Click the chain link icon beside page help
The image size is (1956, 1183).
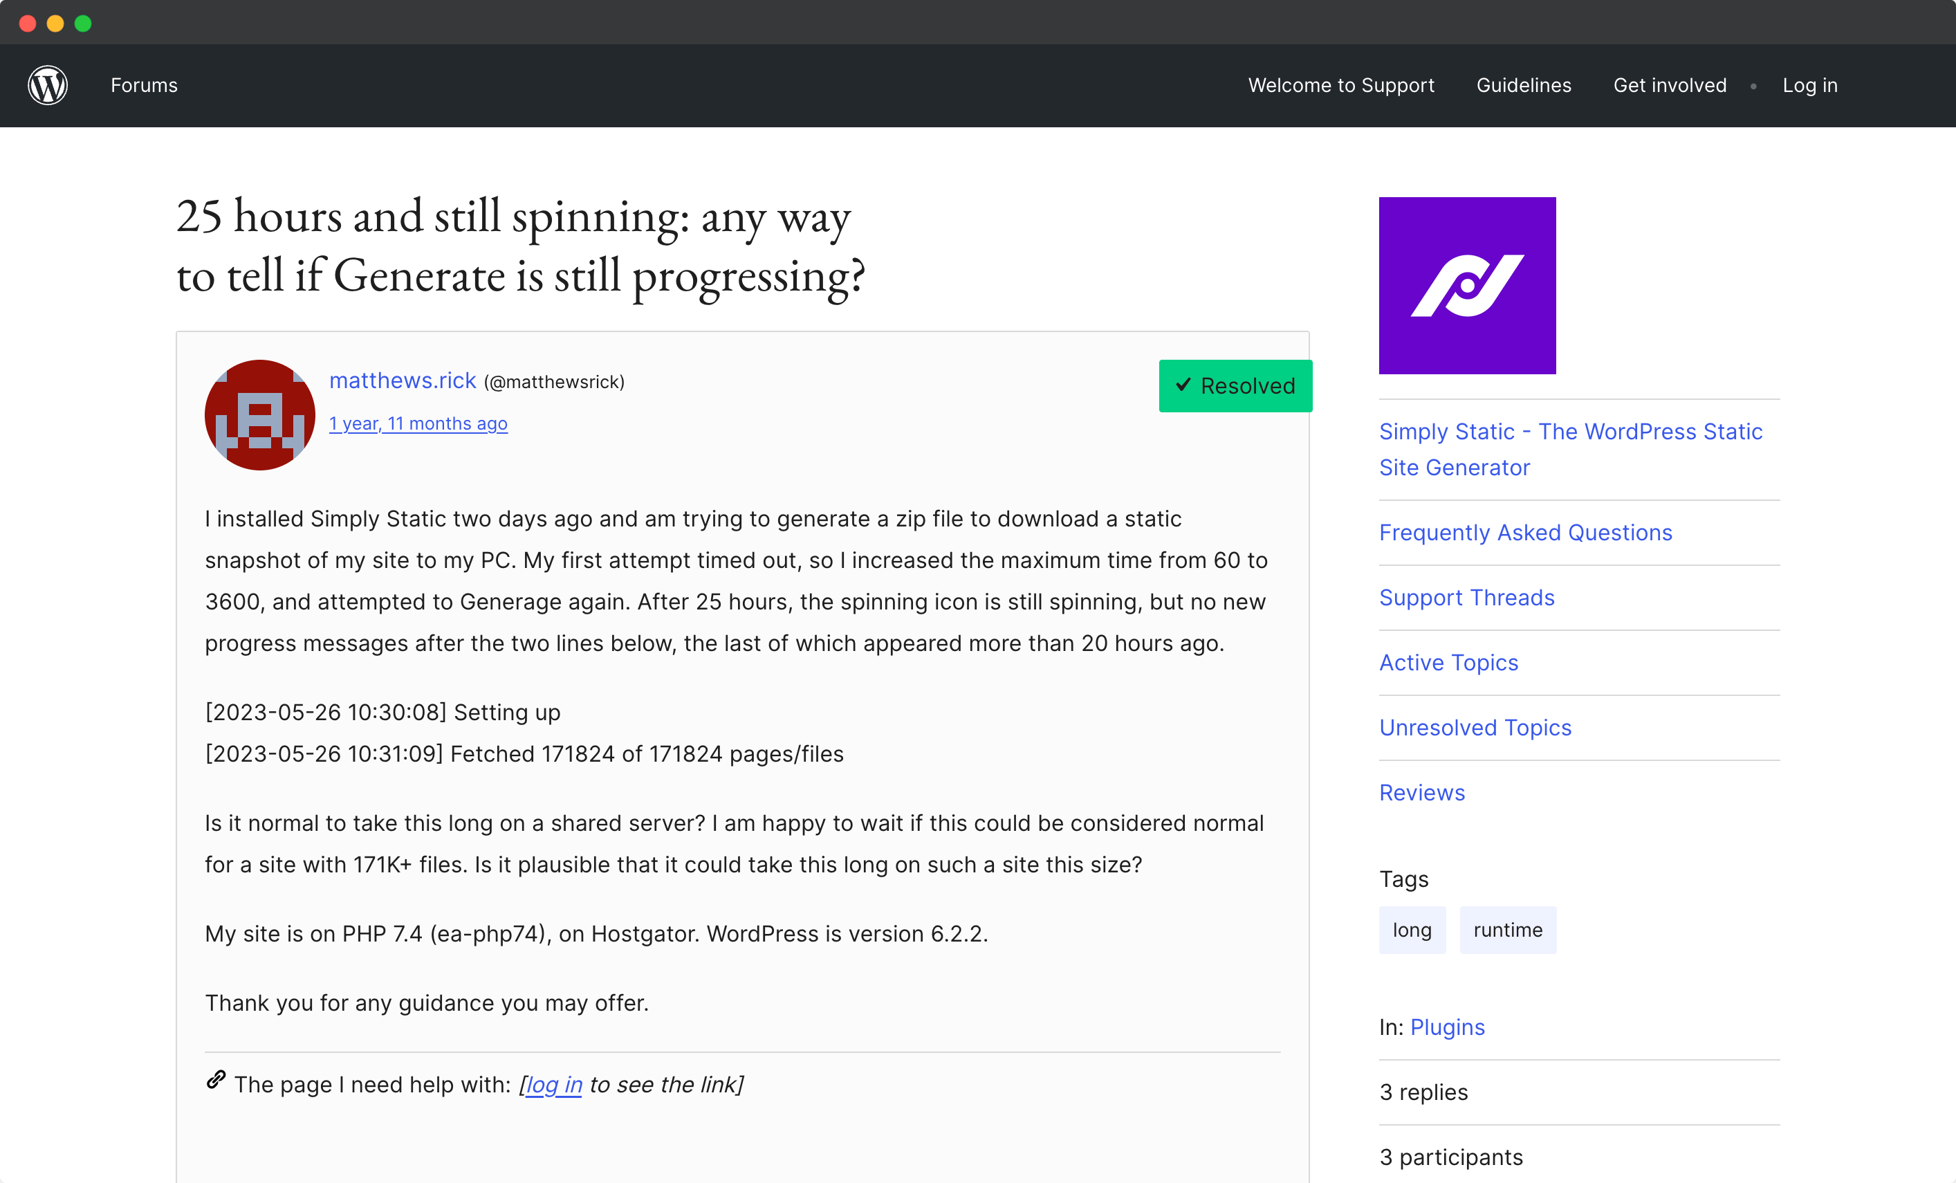click(216, 1080)
